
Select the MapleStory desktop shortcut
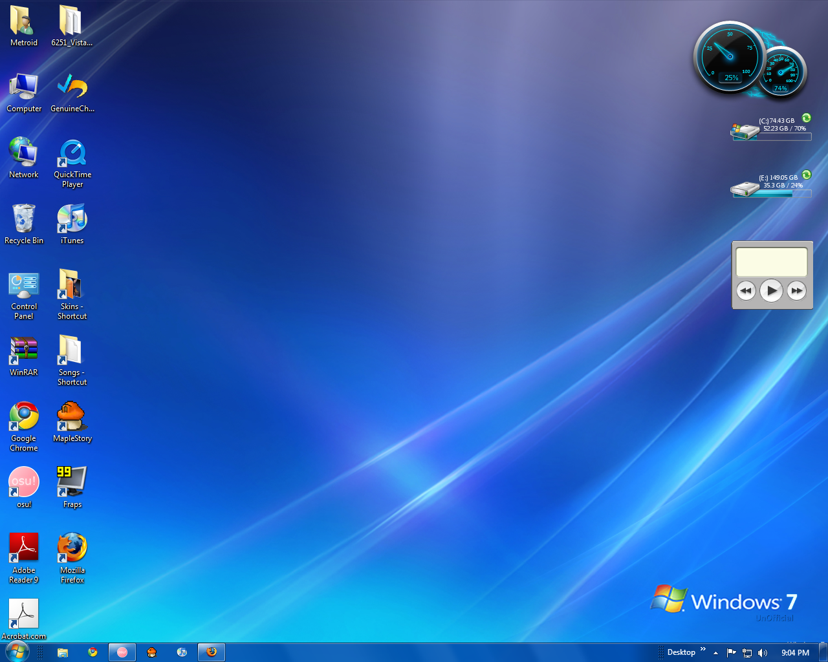[x=72, y=422]
